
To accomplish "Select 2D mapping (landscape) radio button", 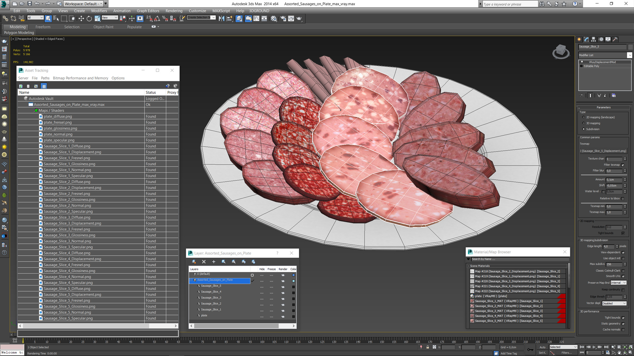I will 583,117.
